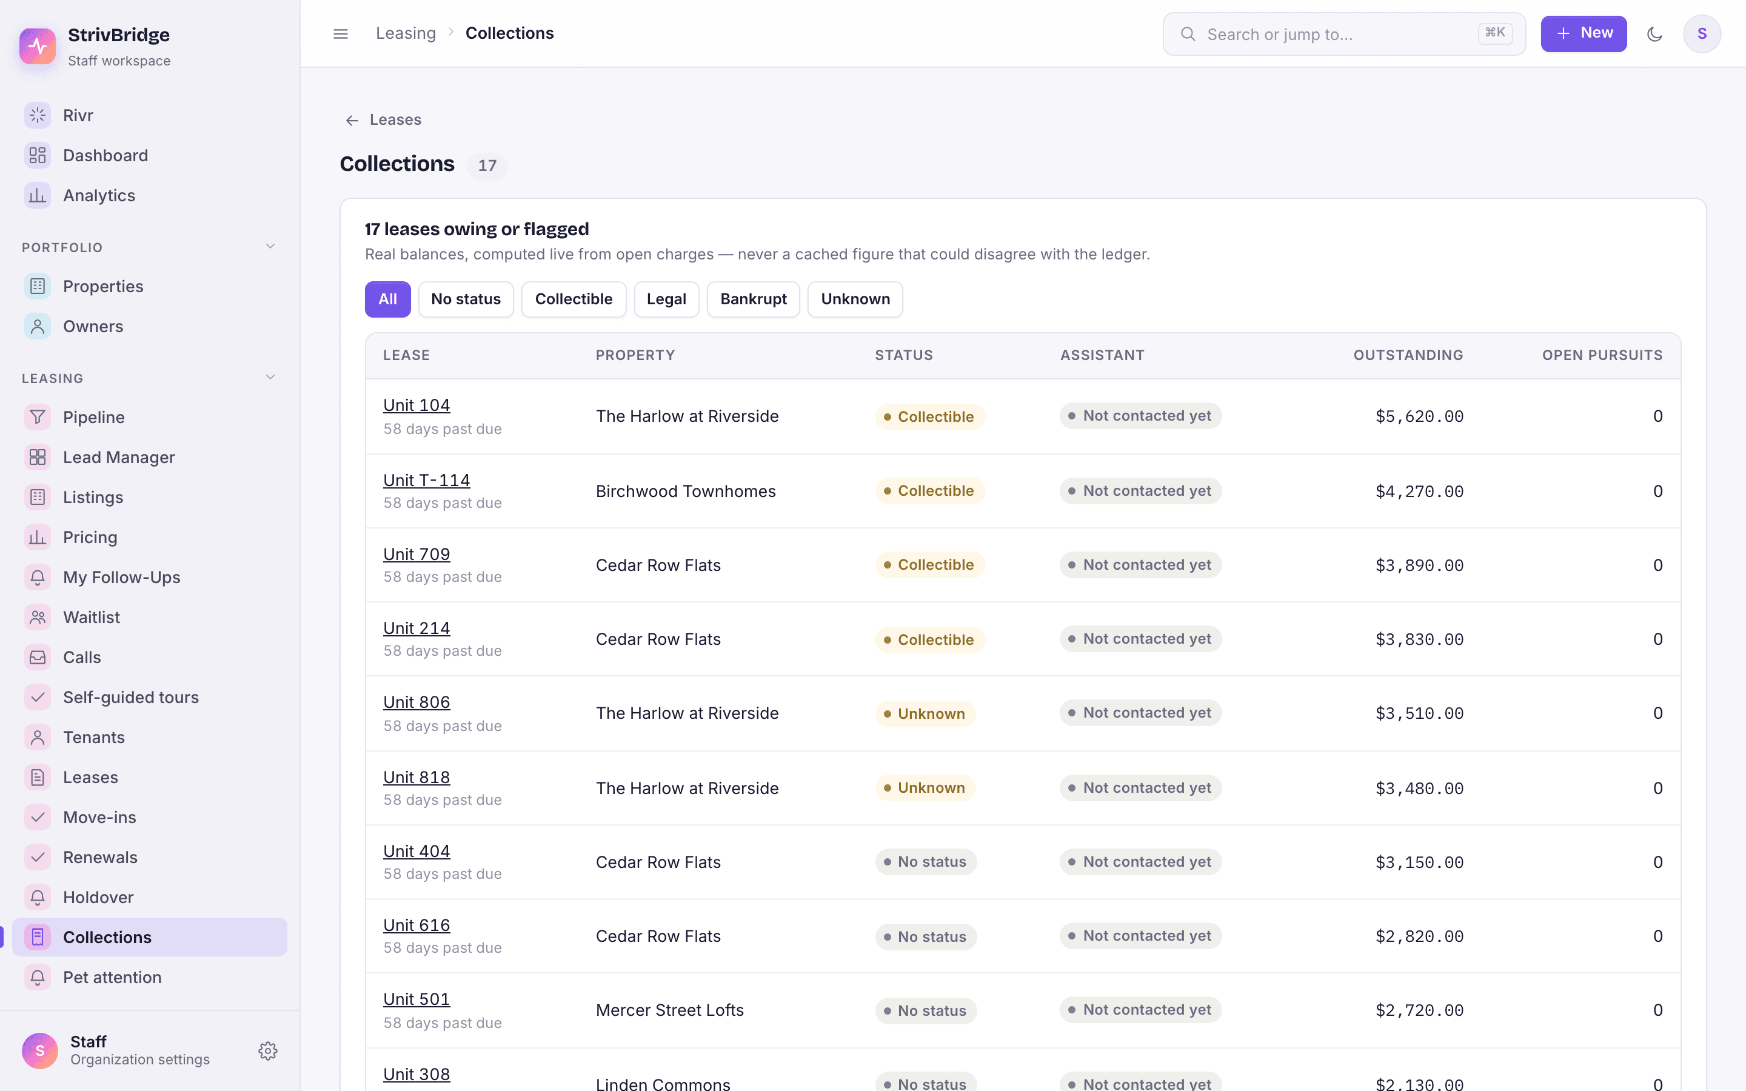This screenshot has width=1746, height=1091.
Task: Filter by No status
Action: click(x=466, y=299)
